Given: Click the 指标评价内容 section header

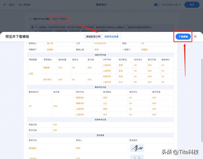Looking at the screenshot, I should [100, 55].
